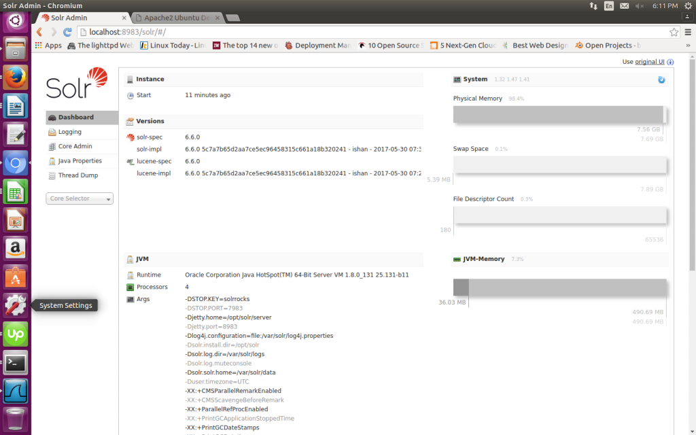Open the session gear menu
The image size is (696, 435).
pos(689,5)
